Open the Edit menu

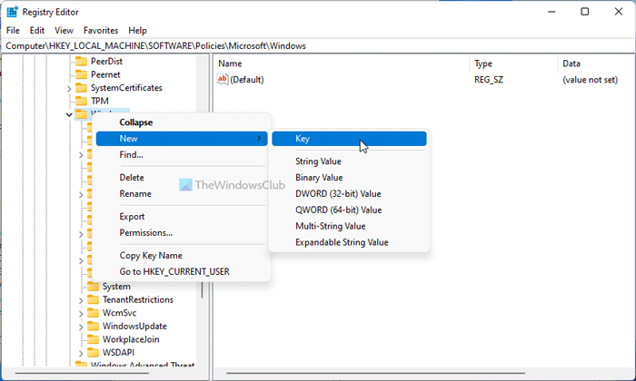(37, 30)
